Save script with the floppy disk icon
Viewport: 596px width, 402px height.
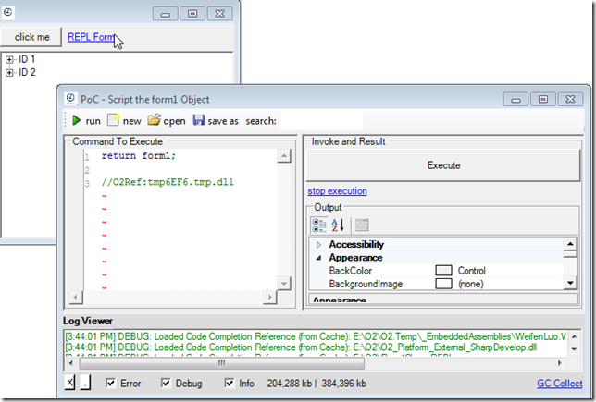[x=198, y=120]
